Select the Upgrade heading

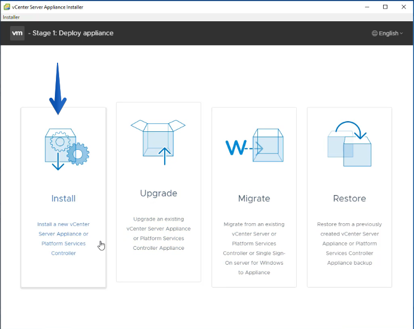(158, 193)
